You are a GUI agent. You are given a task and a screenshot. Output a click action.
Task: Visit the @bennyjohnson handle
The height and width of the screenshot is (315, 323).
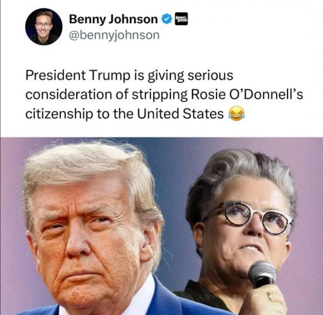pos(114,35)
